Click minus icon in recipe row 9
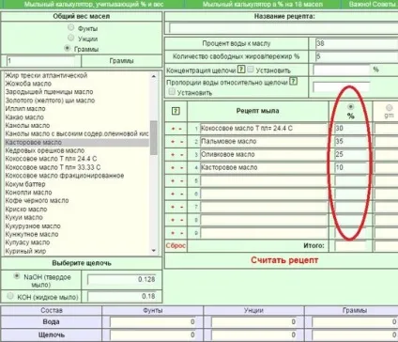This screenshot has height=342, width=398. coord(181,233)
